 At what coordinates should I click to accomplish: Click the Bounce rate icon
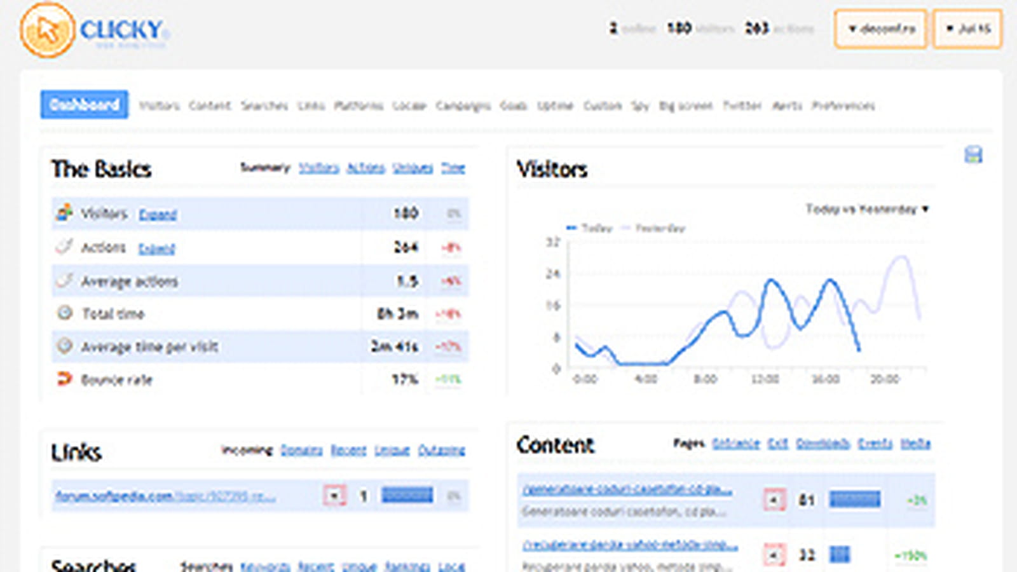click(64, 379)
